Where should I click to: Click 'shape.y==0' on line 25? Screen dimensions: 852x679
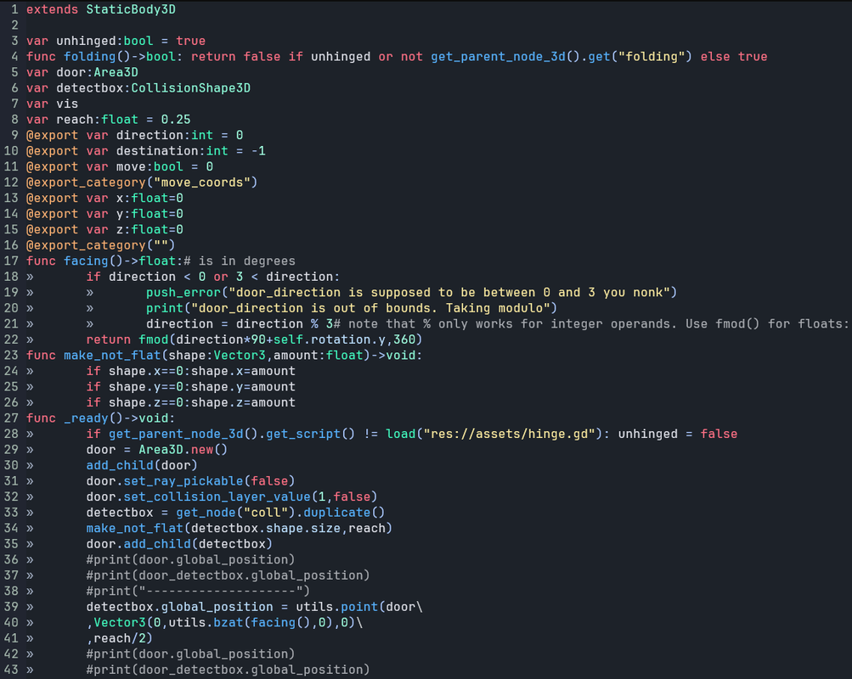point(145,387)
